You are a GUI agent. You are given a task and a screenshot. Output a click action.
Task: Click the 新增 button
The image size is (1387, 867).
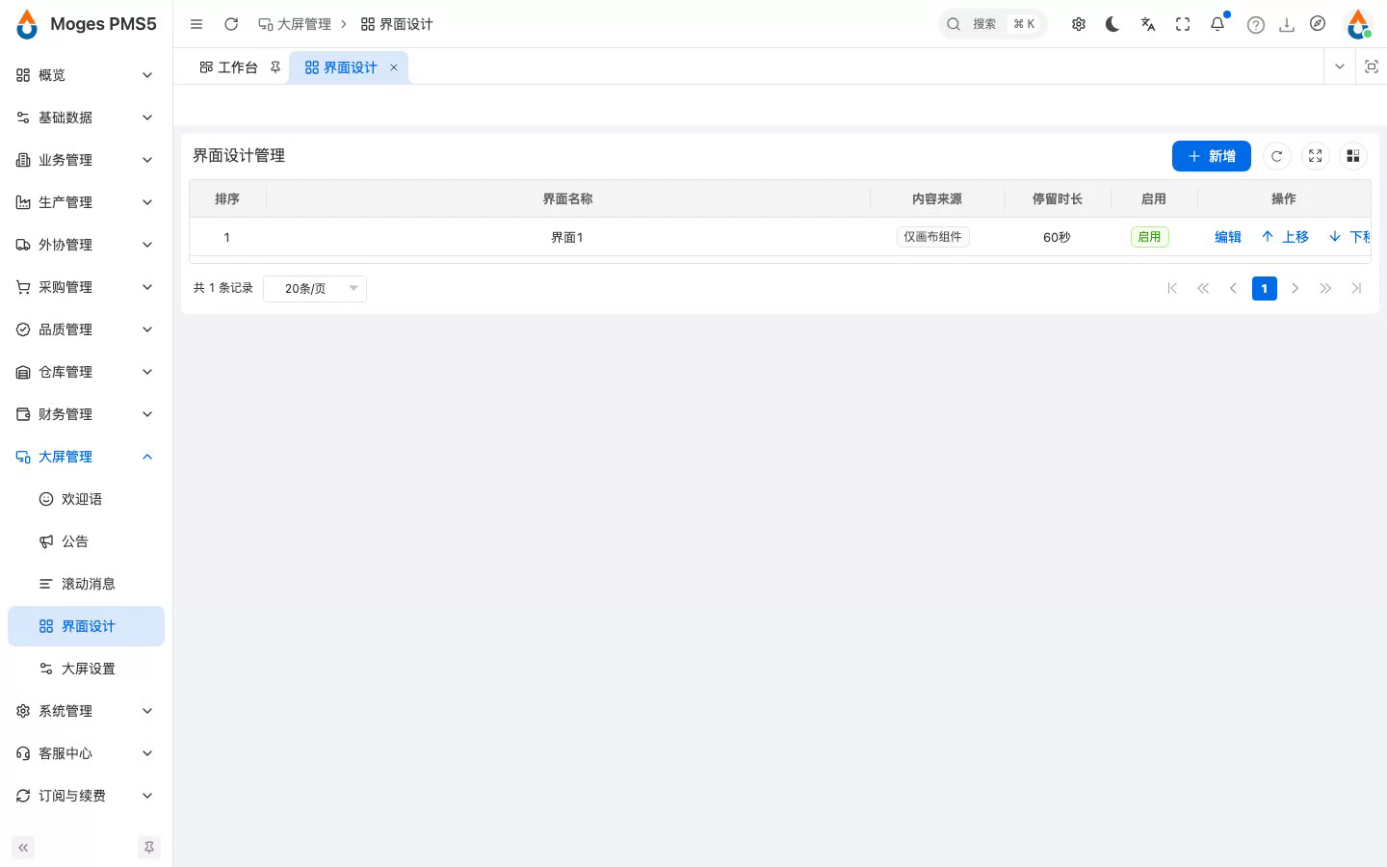pyautogui.click(x=1212, y=156)
